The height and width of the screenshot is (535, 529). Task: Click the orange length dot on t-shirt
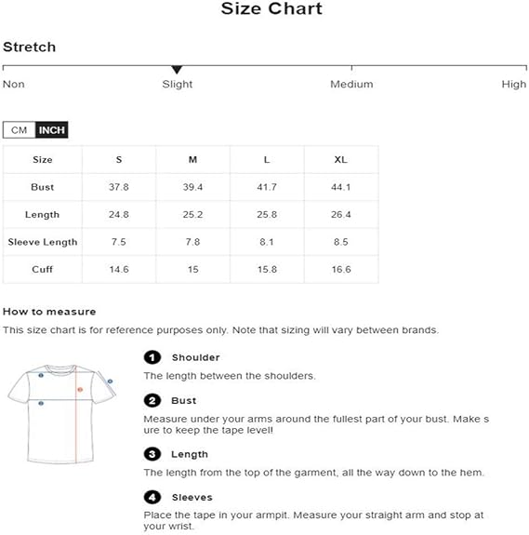point(80,389)
